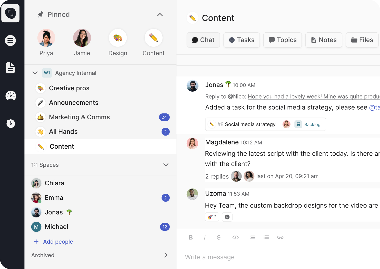Open pinned contact Priya avatar
The width and height of the screenshot is (380, 269).
point(46,38)
